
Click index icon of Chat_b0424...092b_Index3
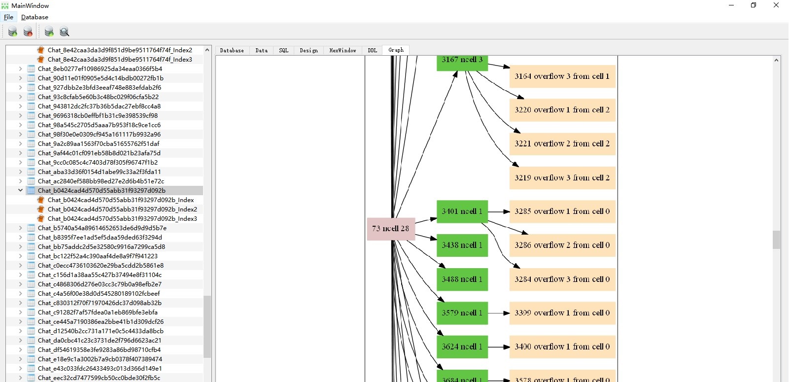click(41, 218)
